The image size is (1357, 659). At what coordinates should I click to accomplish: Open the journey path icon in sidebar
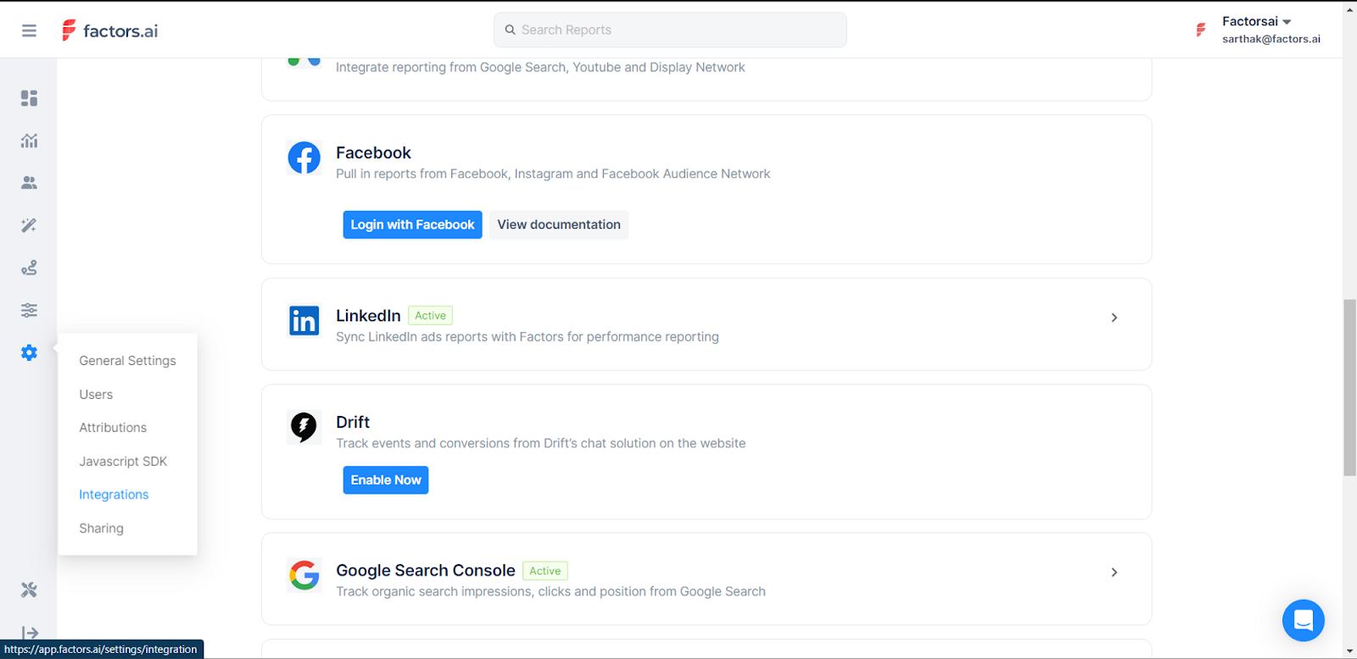tap(29, 268)
